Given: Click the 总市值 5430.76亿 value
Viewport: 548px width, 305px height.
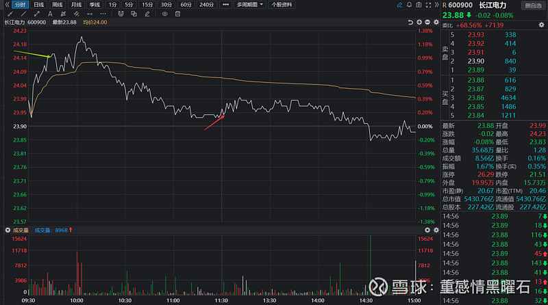Looking at the screenshot, I should pos(479,199).
